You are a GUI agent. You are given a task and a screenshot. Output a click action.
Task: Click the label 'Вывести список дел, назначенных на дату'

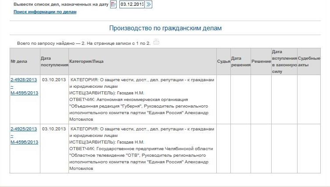61,4
